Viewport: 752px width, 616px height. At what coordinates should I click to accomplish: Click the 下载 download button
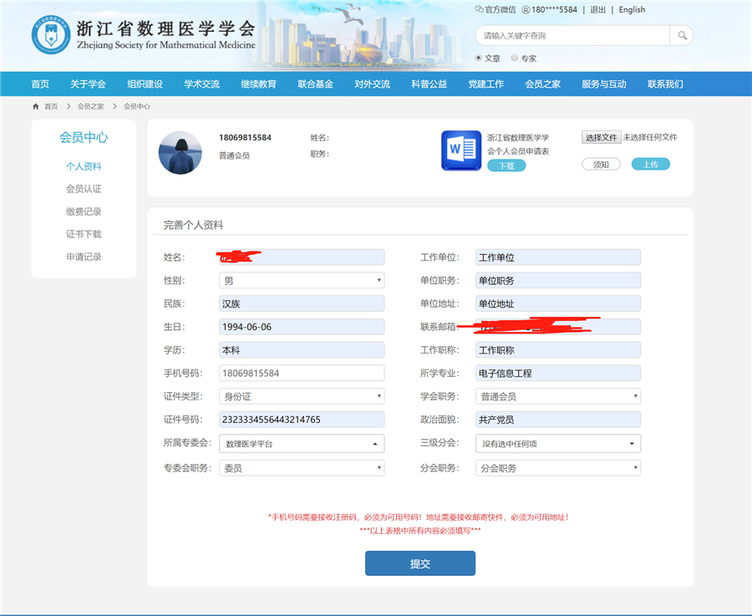click(506, 165)
